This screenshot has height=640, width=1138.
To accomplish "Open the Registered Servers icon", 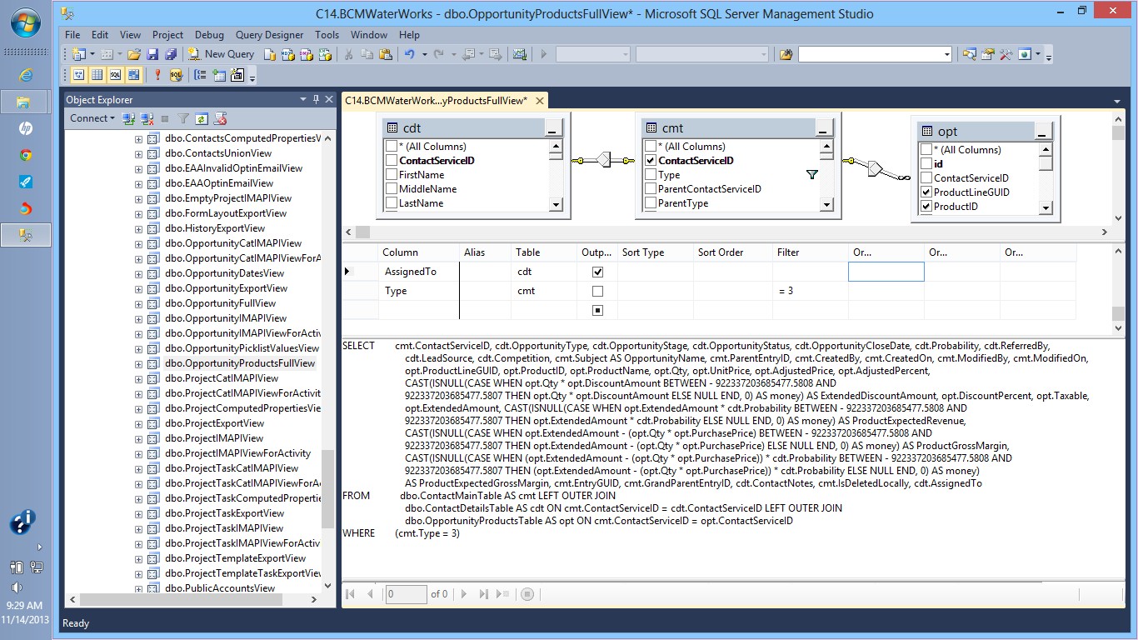I will 970,54.
